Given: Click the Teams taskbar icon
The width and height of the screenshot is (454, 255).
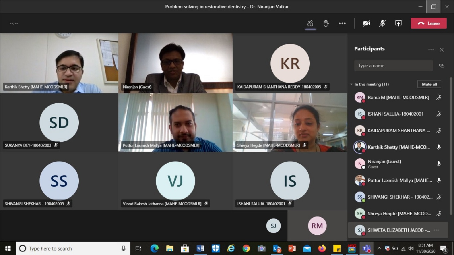Looking at the screenshot, I should (x=366, y=248).
